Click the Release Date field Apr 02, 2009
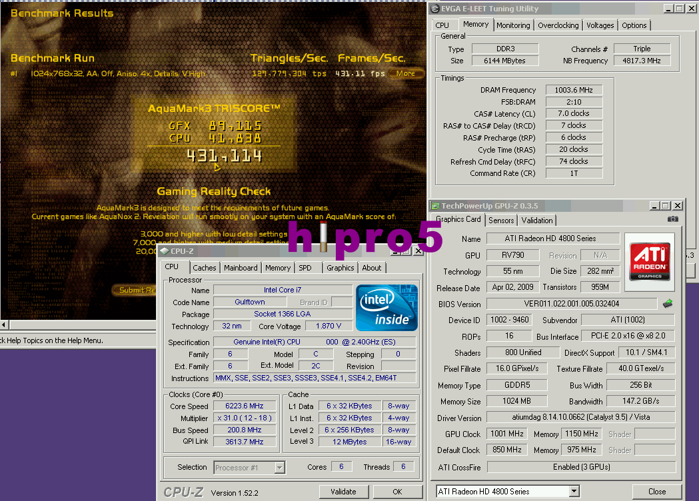Image resolution: width=699 pixels, height=501 pixels. 512,287
